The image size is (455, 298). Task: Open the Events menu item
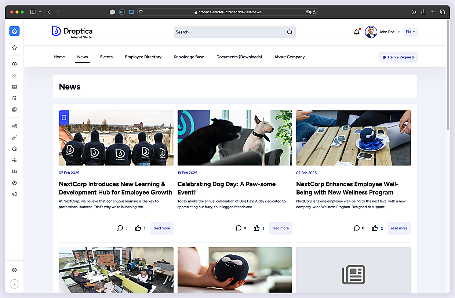[x=106, y=57]
